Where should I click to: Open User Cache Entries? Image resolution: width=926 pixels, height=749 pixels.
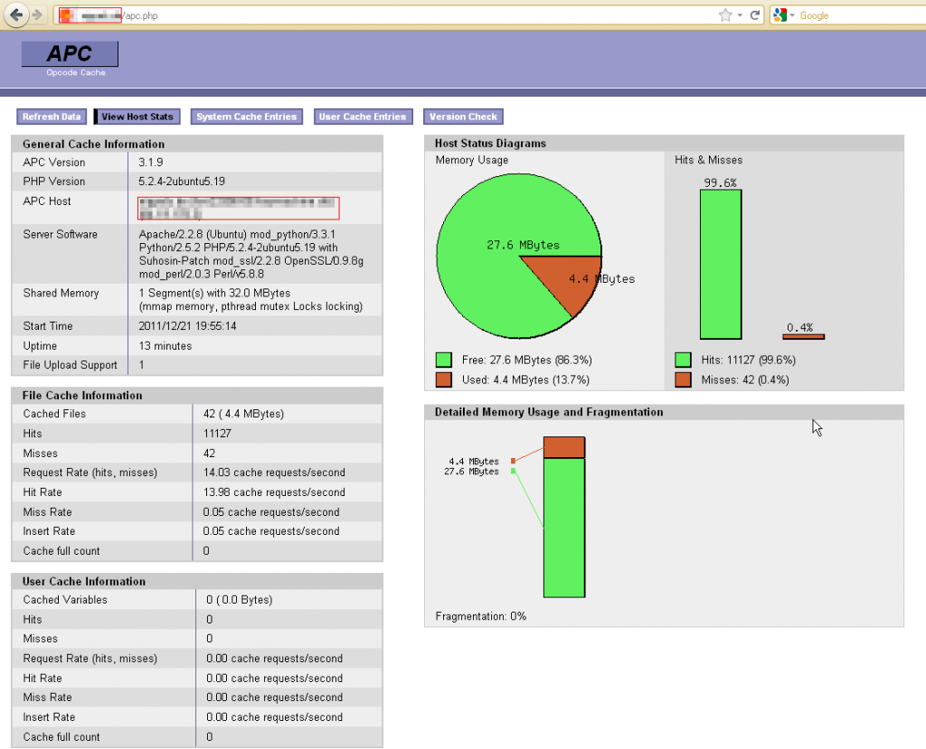363,117
